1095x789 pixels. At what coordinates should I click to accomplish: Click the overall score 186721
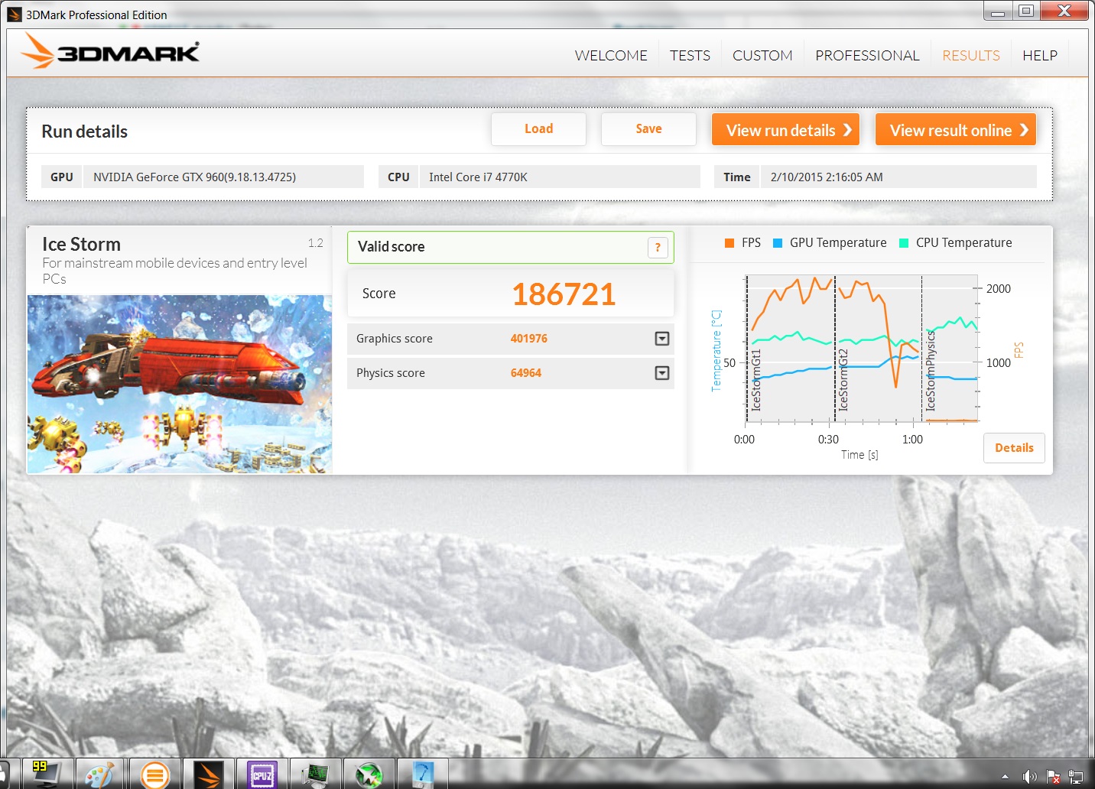point(564,294)
